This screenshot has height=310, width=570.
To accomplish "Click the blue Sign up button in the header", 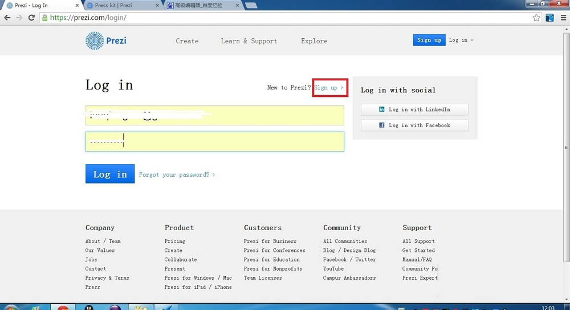I will click(429, 40).
